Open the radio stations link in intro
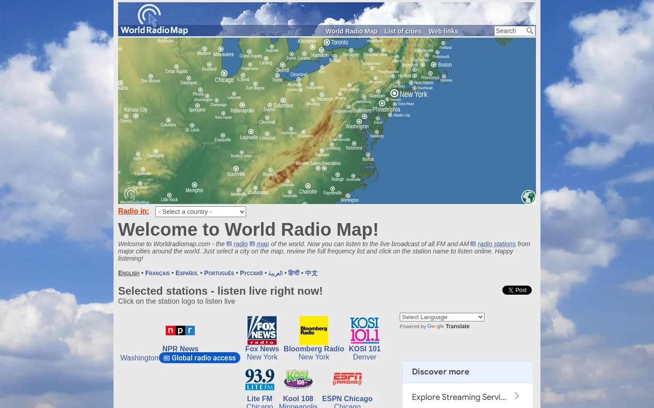Viewport: 654px width, 408px height. pyautogui.click(x=496, y=244)
